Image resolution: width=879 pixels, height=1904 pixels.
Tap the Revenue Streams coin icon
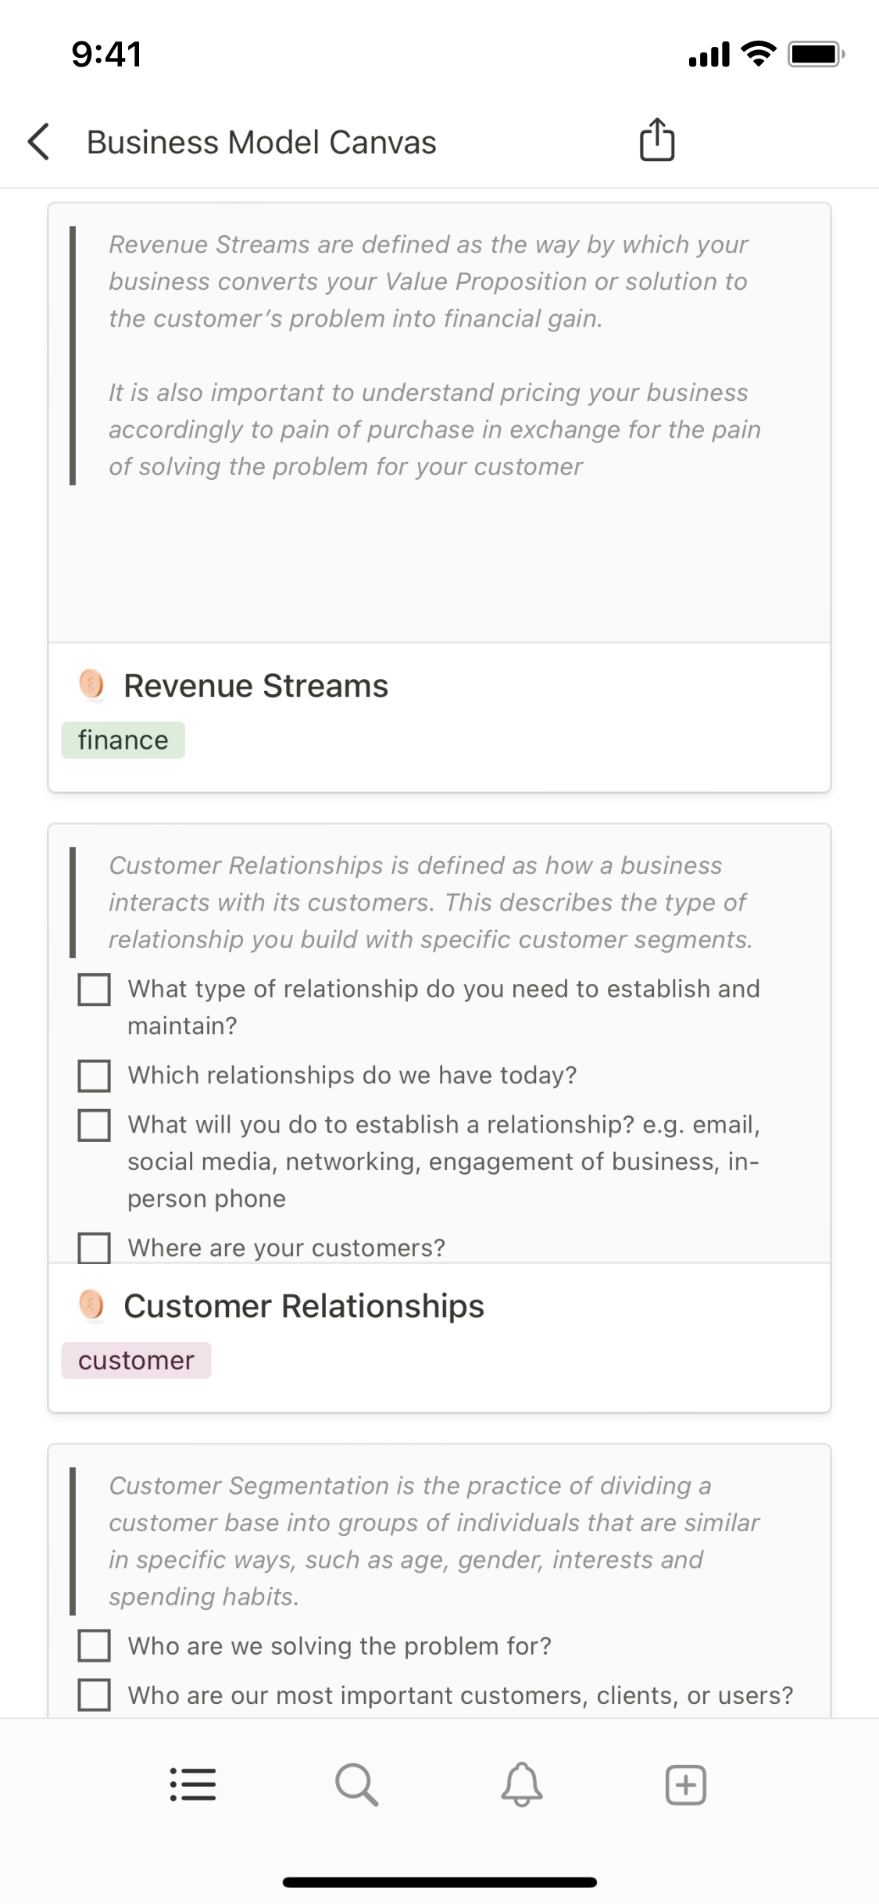91,685
